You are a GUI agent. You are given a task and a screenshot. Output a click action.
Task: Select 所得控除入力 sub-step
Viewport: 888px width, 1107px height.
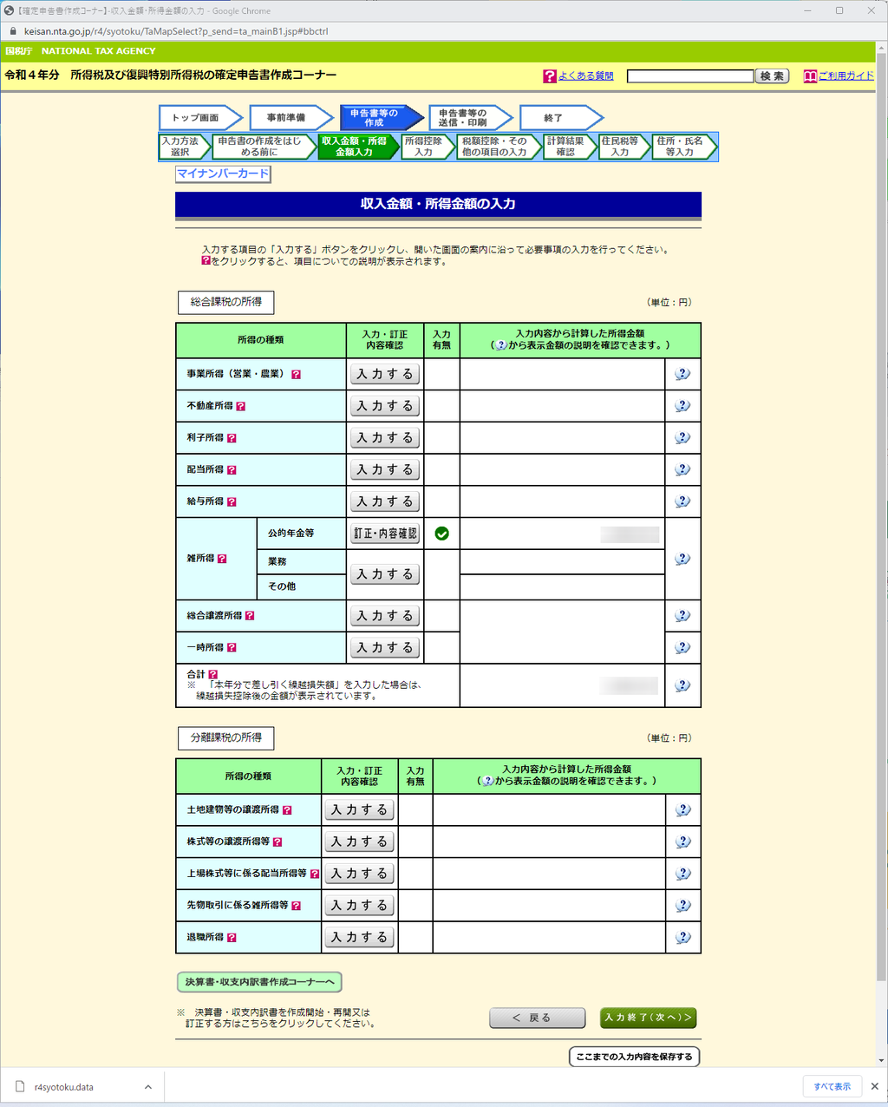426,147
